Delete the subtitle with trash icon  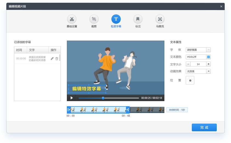pos(57,59)
